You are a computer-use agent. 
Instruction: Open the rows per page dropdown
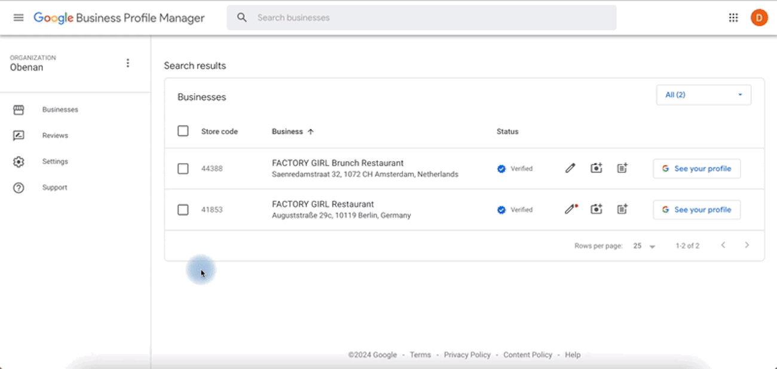coord(644,246)
